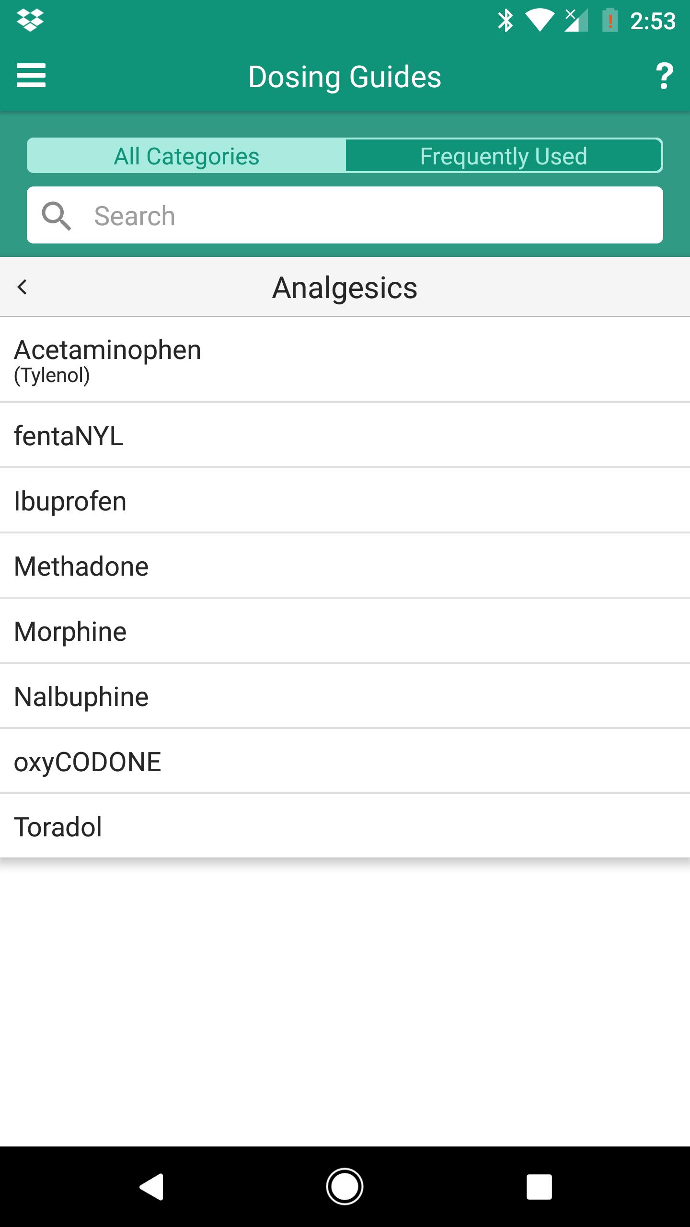Tap the Analgesics category header
The image size is (690, 1227).
tap(345, 288)
